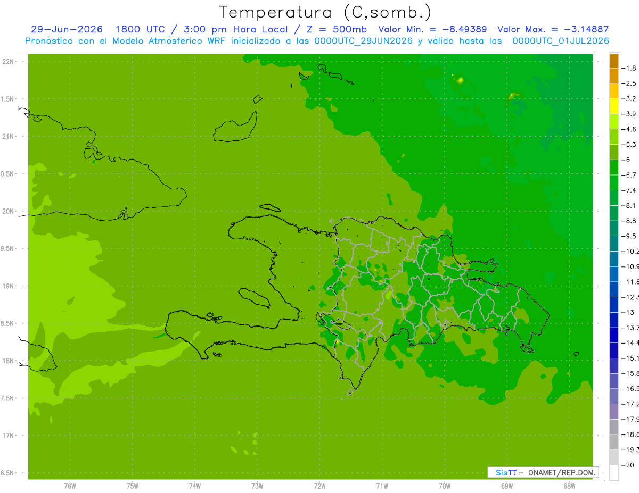Click the dark orange top colorbar swatch

(x=614, y=61)
